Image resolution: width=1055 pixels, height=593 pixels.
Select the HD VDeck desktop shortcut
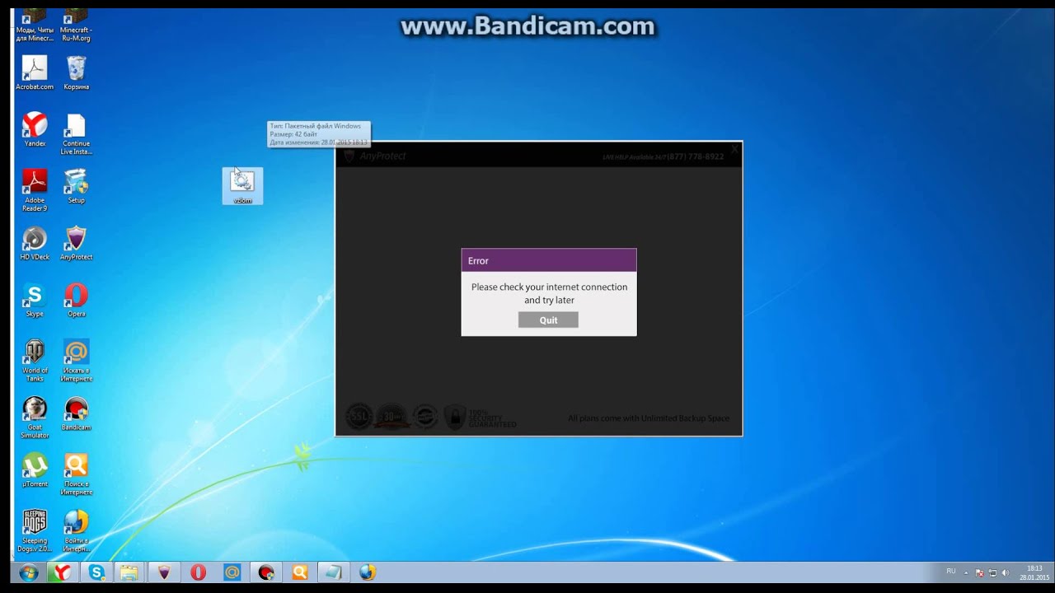click(x=35, y=243)
